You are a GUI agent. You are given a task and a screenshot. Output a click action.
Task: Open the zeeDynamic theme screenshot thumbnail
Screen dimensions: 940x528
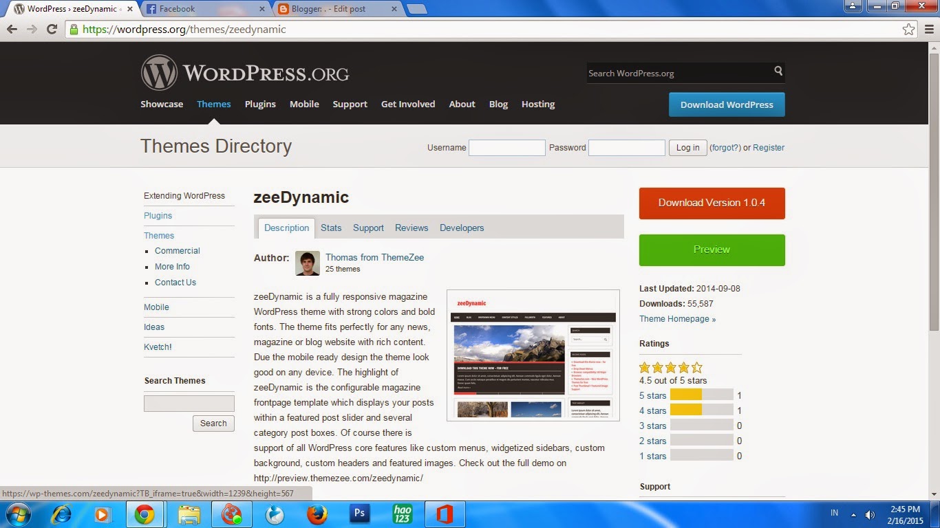pyautogui.click(x=533, y=355)
